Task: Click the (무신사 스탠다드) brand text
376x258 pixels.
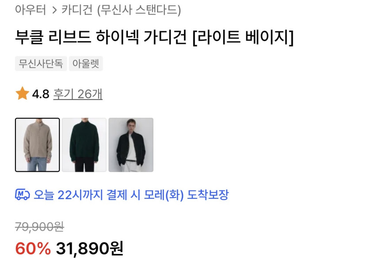Action: point(139,10)
